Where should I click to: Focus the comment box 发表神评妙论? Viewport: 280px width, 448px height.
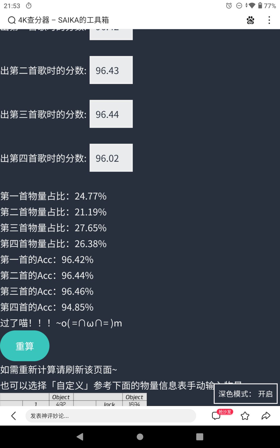point(111,416)
